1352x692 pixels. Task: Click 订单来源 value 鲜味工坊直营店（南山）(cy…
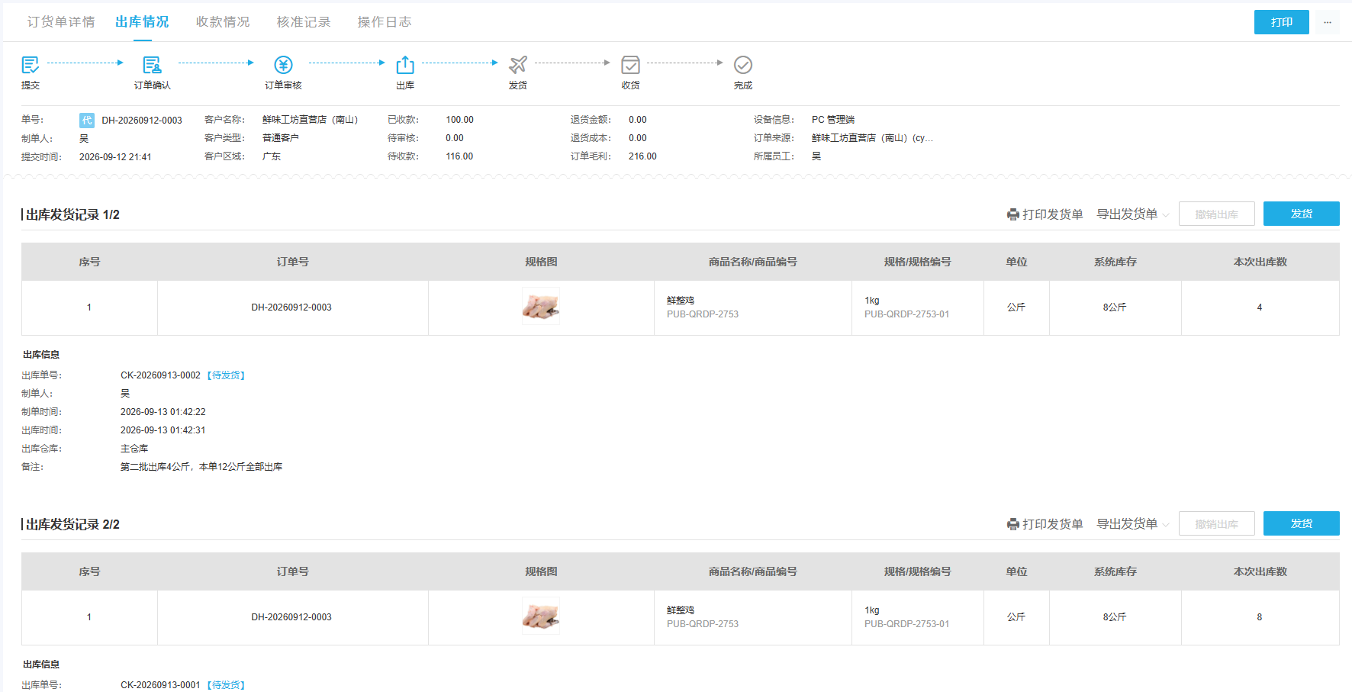[x=872, y=138]
